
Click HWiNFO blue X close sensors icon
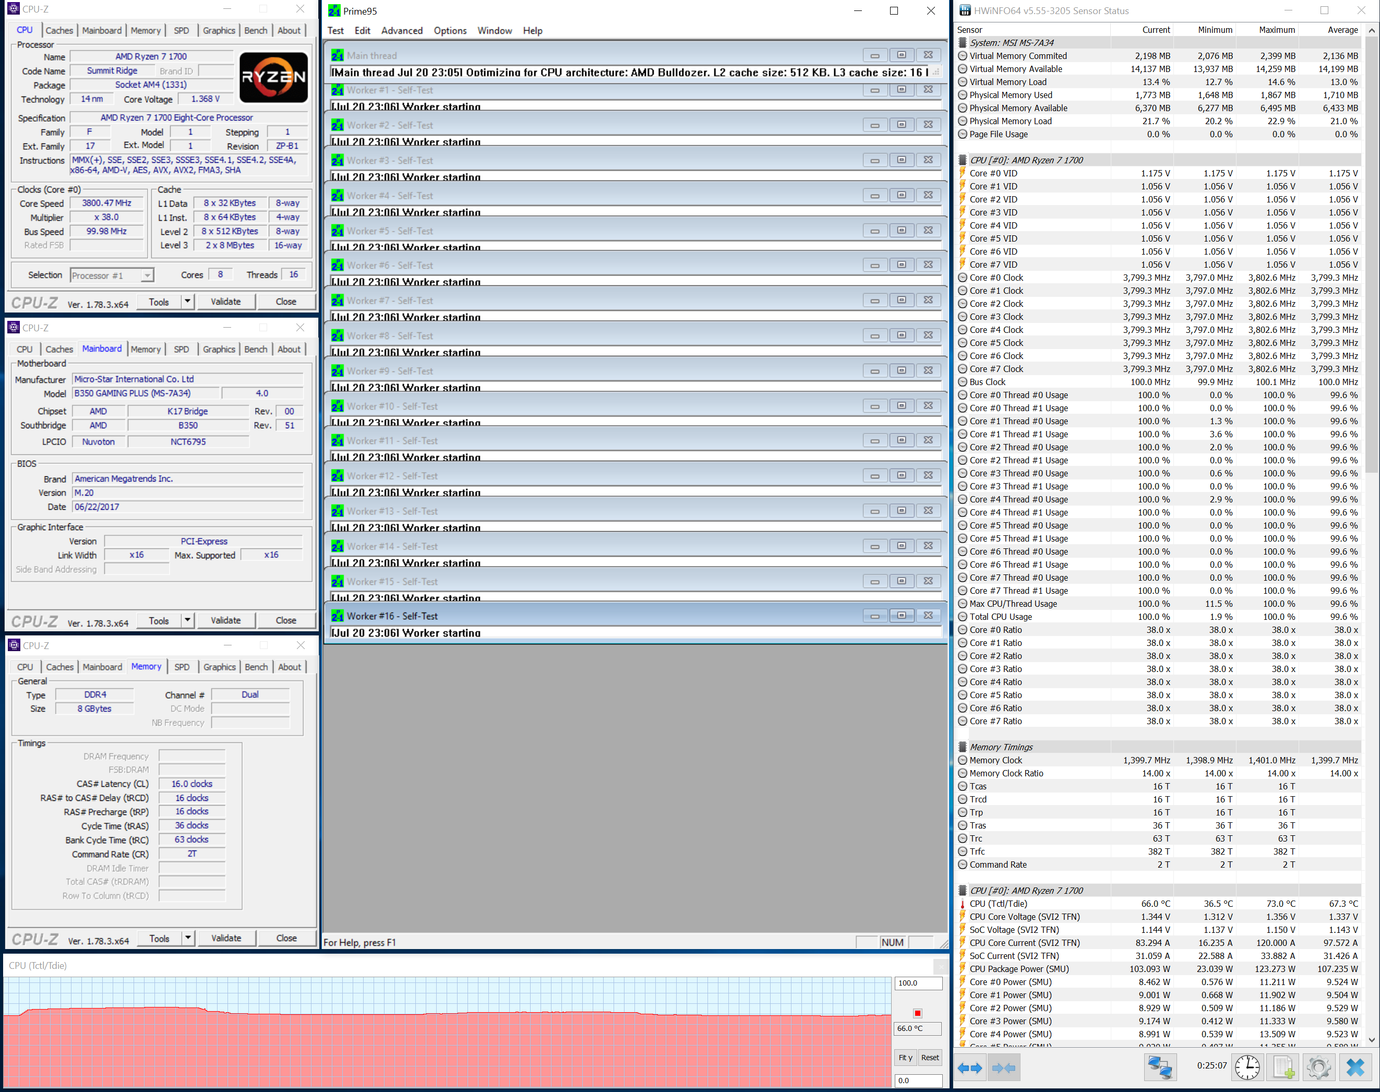point(1355,1067)
